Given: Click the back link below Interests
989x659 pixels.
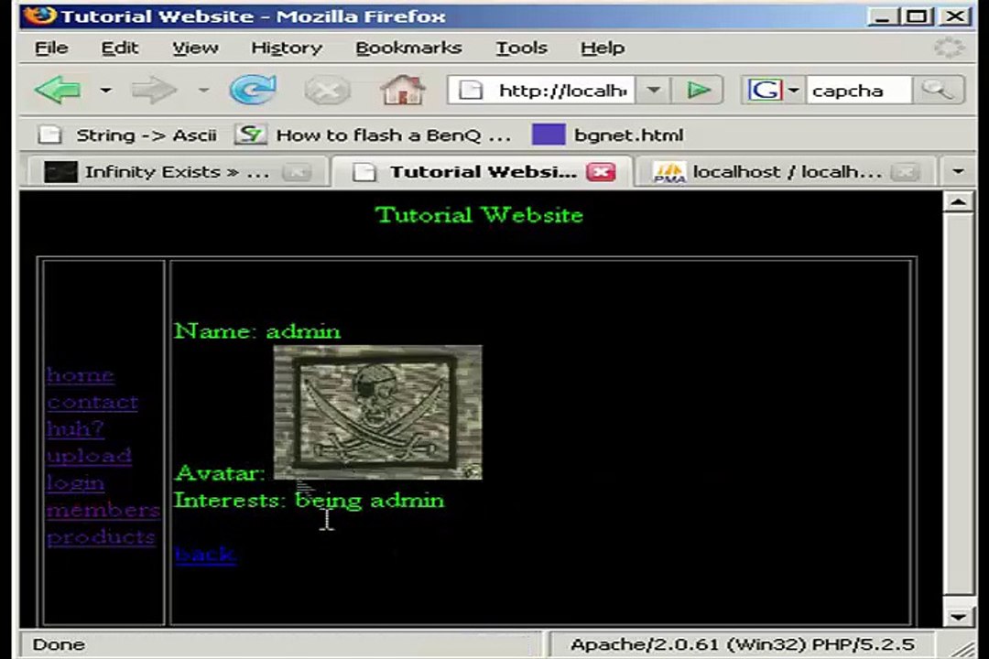Looking at the screenshot, I should (205, 554).
